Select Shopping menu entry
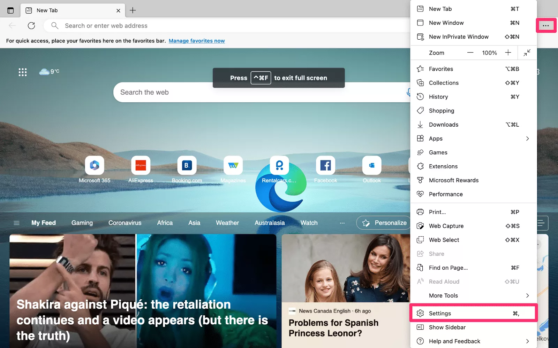 point(473,111)
